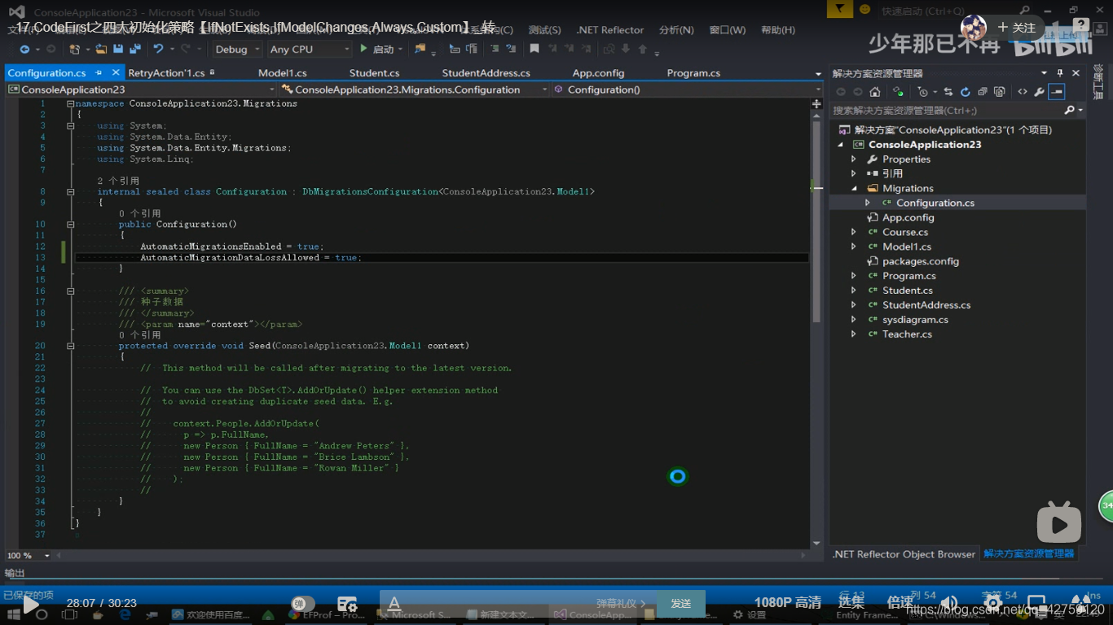Click the Quick Launch search box
The image size is (1113, 625).
pyautogui.click(x=953, y=11)
